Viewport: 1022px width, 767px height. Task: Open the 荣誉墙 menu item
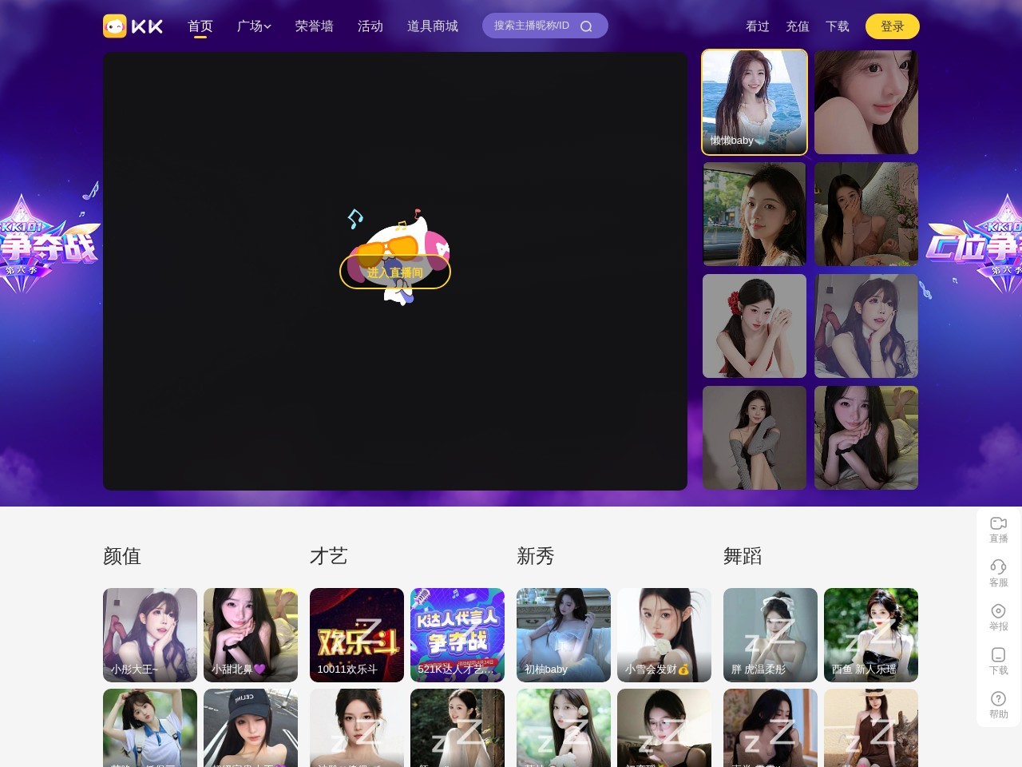315,26
